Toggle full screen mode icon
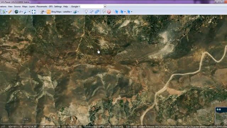Screen dimensions: 227x128 [x=34, y=12]
